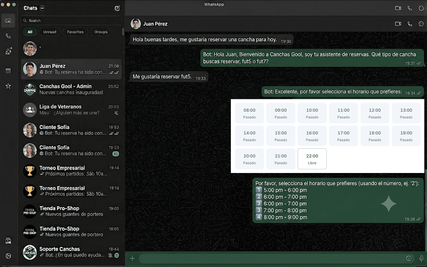The height and width of the screenshot is (267, 427).
Task: Open Torneo Empresarial chat with Próximos preview
Action: pos(71,191)
